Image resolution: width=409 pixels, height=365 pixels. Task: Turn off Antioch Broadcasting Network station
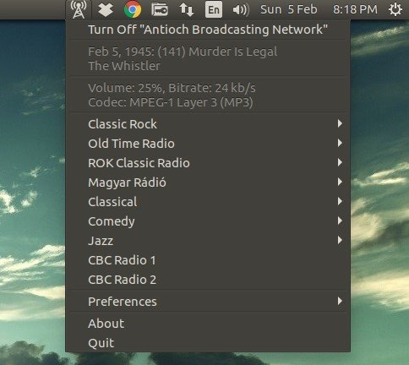click(x=208, y=30)
